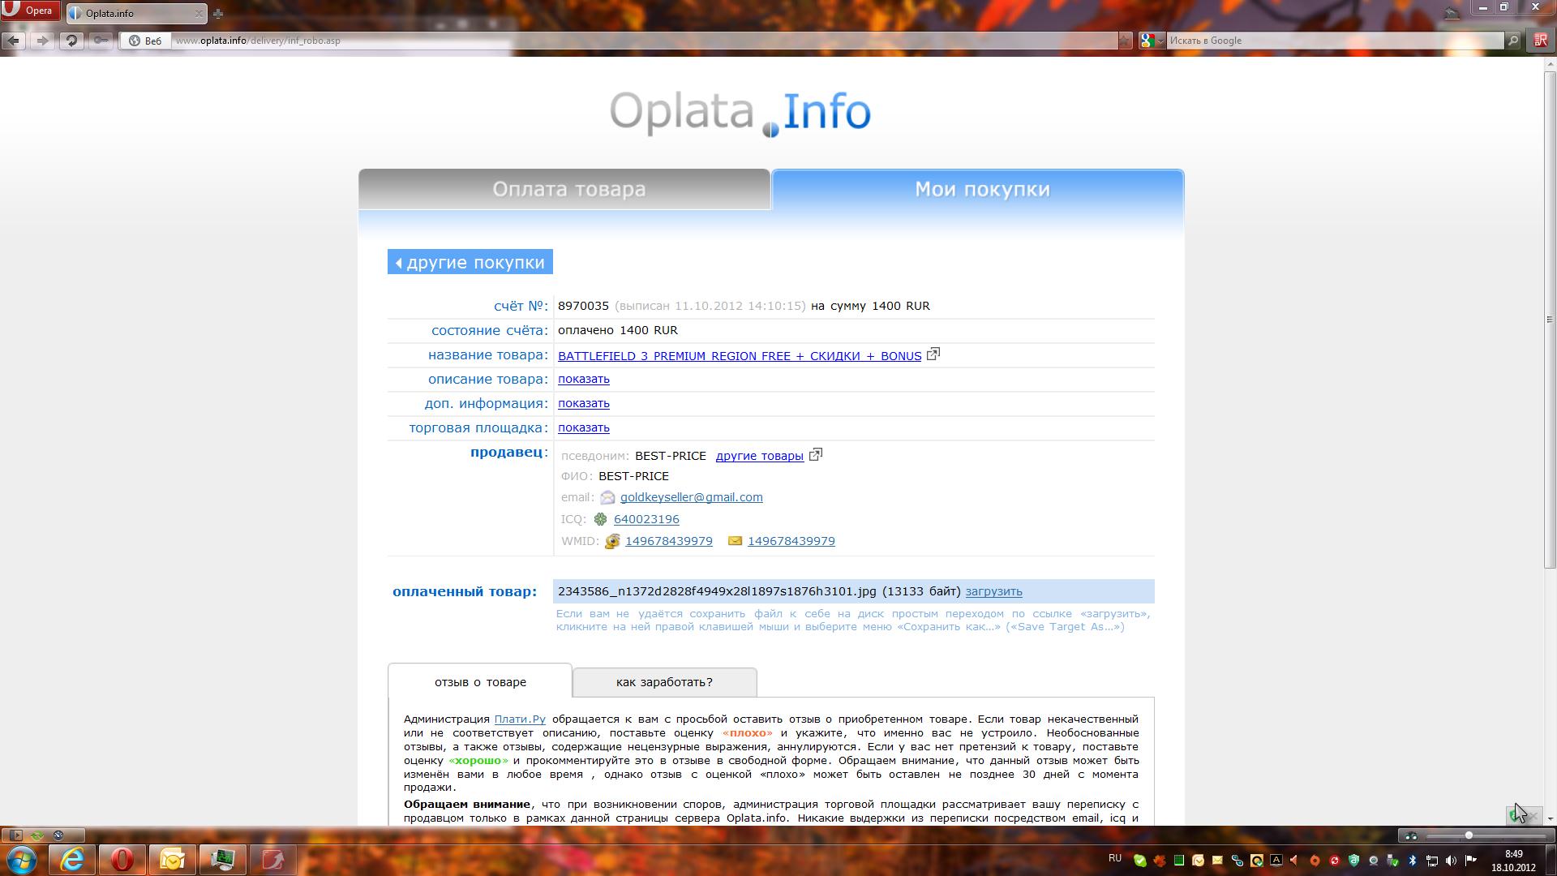Click seller email goldkeyseller@gmail.com
1557x876 pixels.
tap(691, 497)
